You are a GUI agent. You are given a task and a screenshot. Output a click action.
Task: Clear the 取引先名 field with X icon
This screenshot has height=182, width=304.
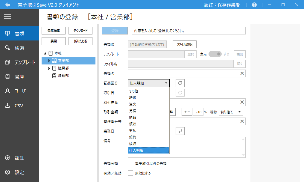coord(242,102)
